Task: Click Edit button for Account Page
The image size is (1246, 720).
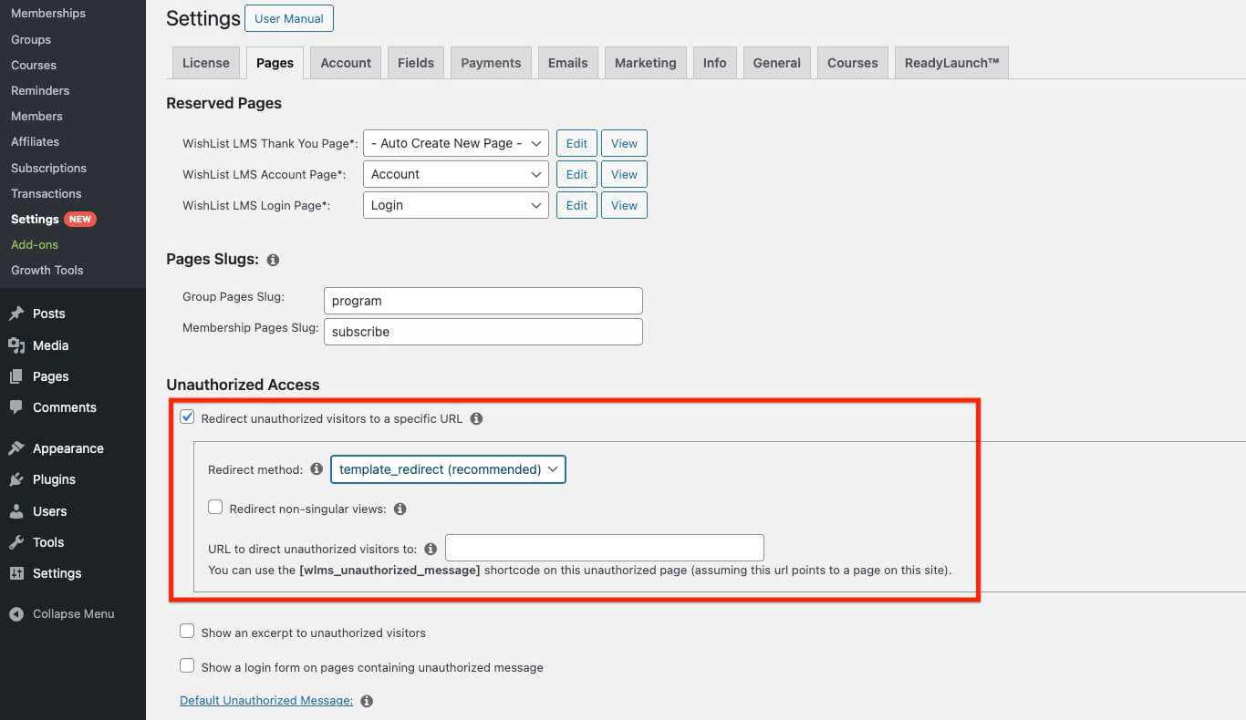Action: 576,174
